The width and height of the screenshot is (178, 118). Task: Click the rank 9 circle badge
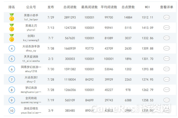click(x=12, y=100)
